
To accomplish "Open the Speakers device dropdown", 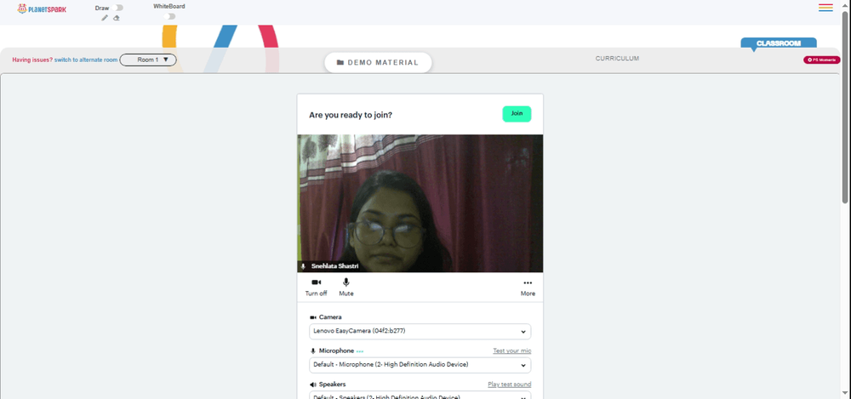I will tap(420, 396).
